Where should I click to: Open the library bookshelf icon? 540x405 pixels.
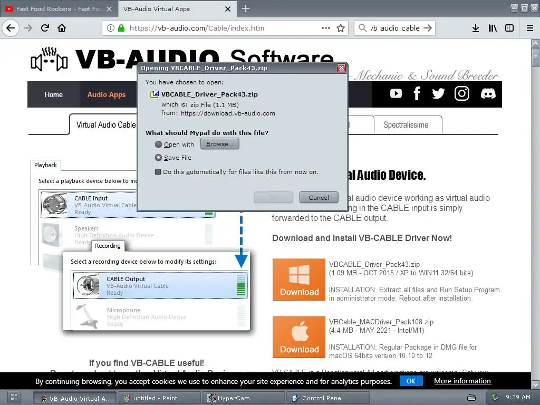(x=493, y=28)
